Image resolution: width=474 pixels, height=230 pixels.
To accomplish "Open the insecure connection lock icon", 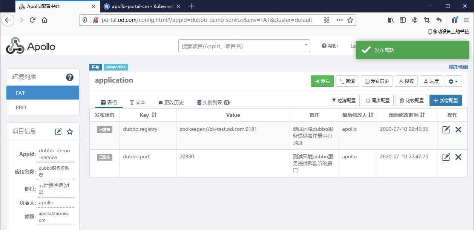I will [96, 20].
